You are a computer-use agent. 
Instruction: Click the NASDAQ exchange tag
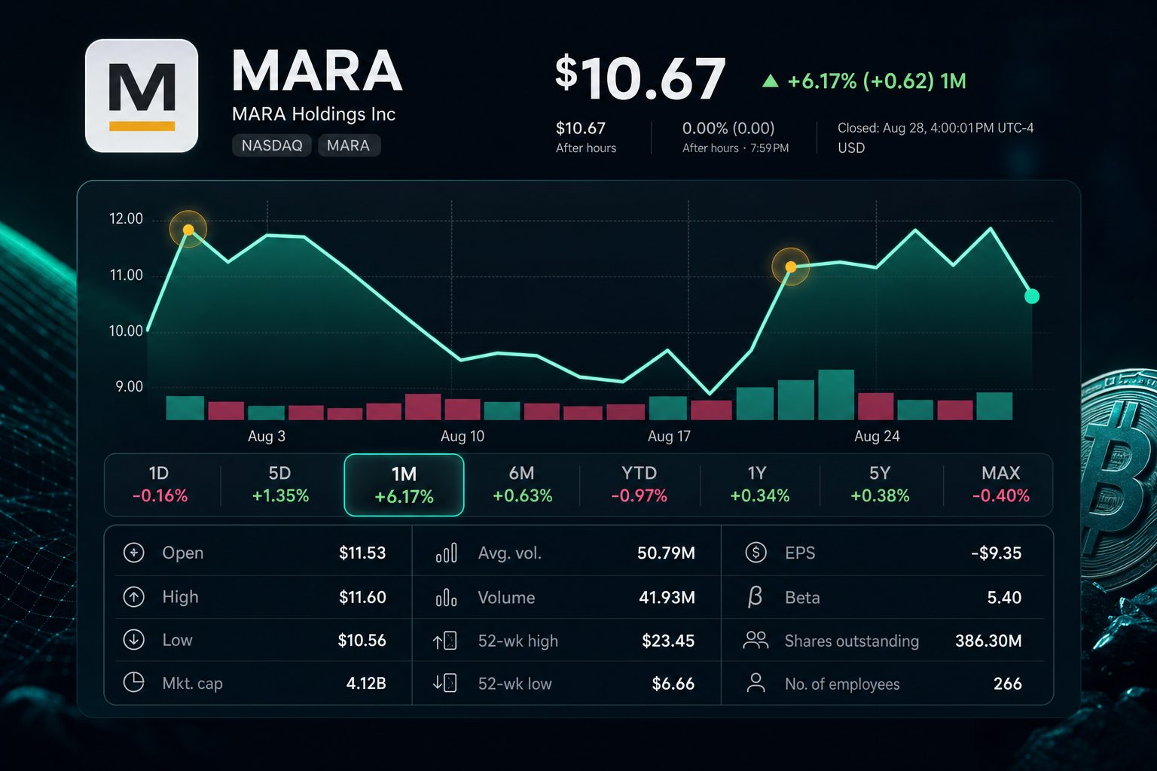[272, 145]
